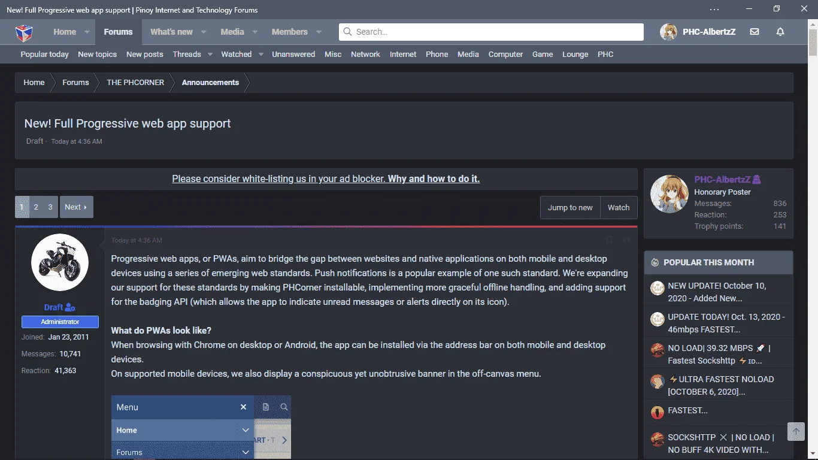Open the Lounge section

[575, 54]
